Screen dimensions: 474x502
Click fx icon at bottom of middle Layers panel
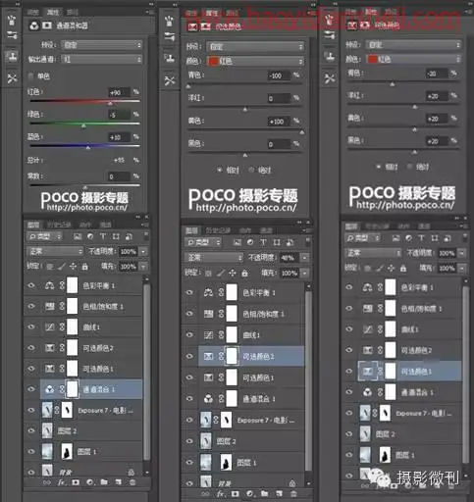pyautogui.click(x=220, y=494)
